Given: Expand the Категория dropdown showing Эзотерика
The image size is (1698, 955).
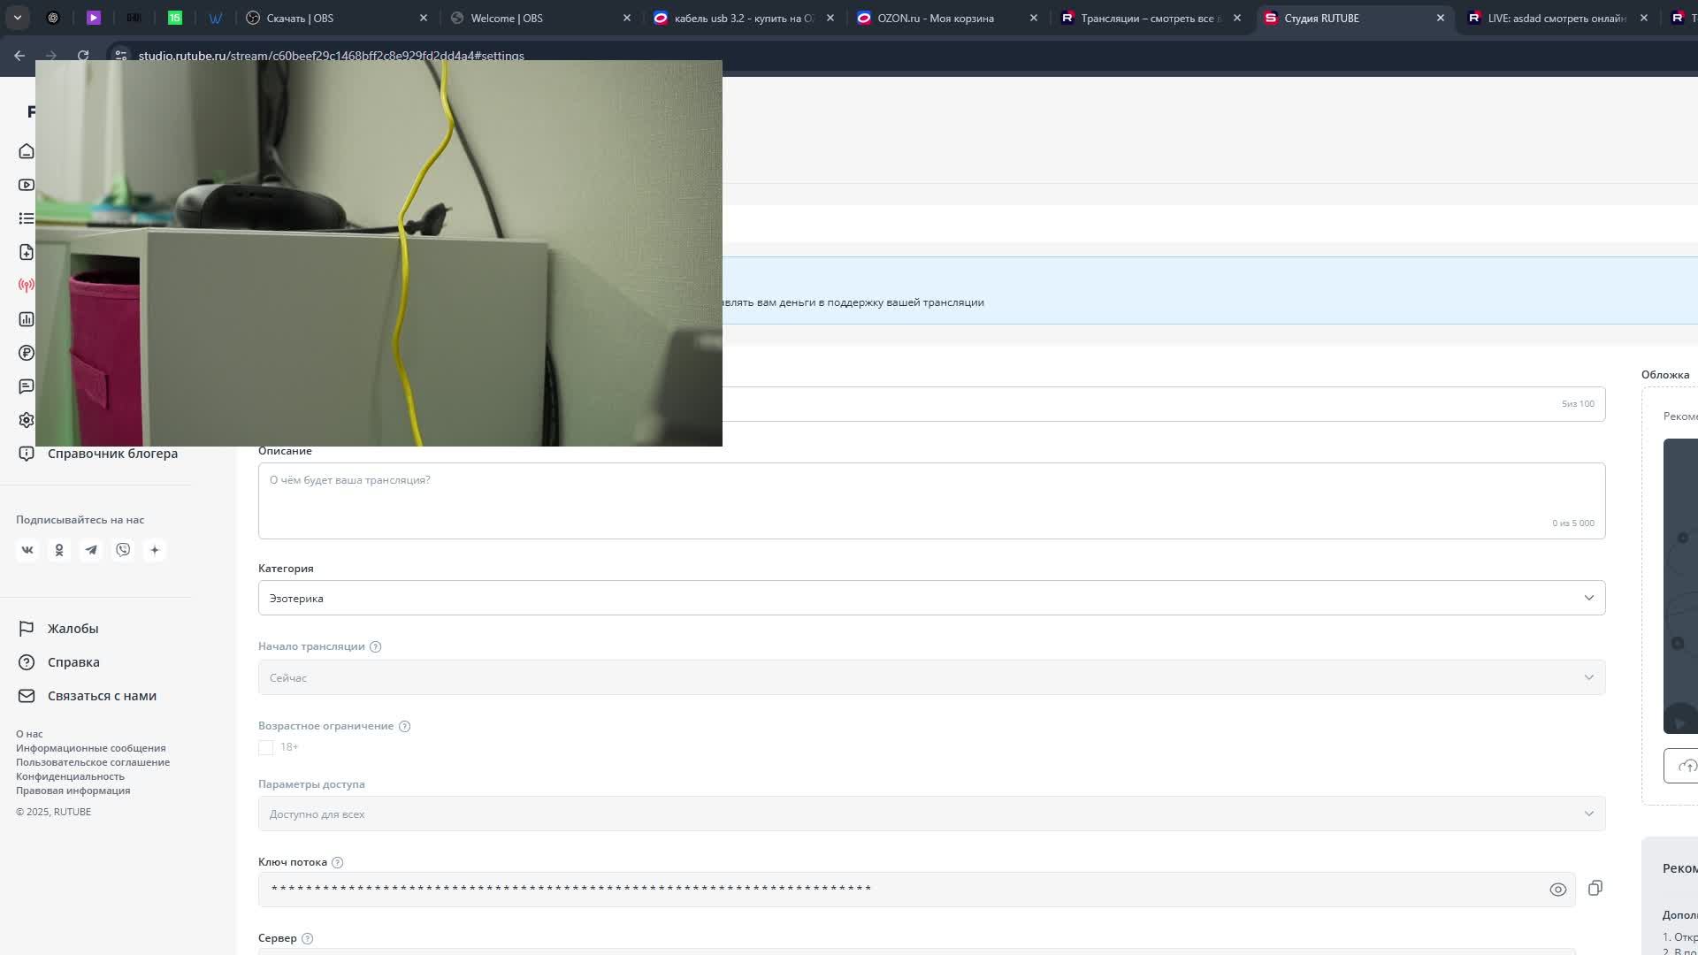Looking at the screenshot, I should click(x=931, y=598).
